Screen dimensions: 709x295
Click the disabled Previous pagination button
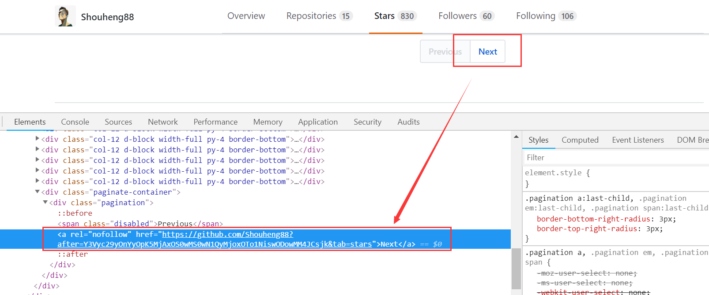[445, 52]
